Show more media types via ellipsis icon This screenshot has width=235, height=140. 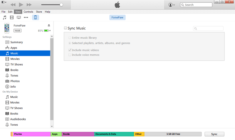[26, 17]
